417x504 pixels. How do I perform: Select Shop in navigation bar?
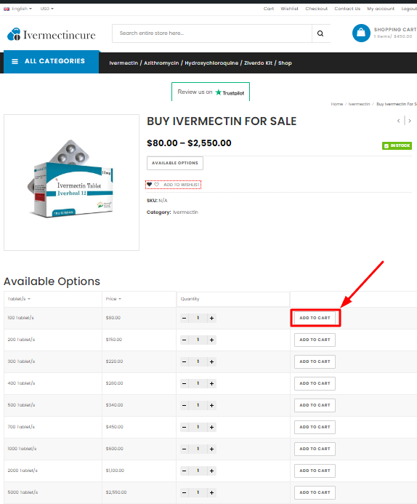(285, 63)
